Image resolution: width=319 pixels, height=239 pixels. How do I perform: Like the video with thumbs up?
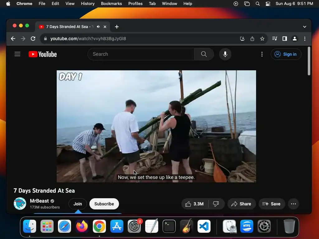pos(194,204)
